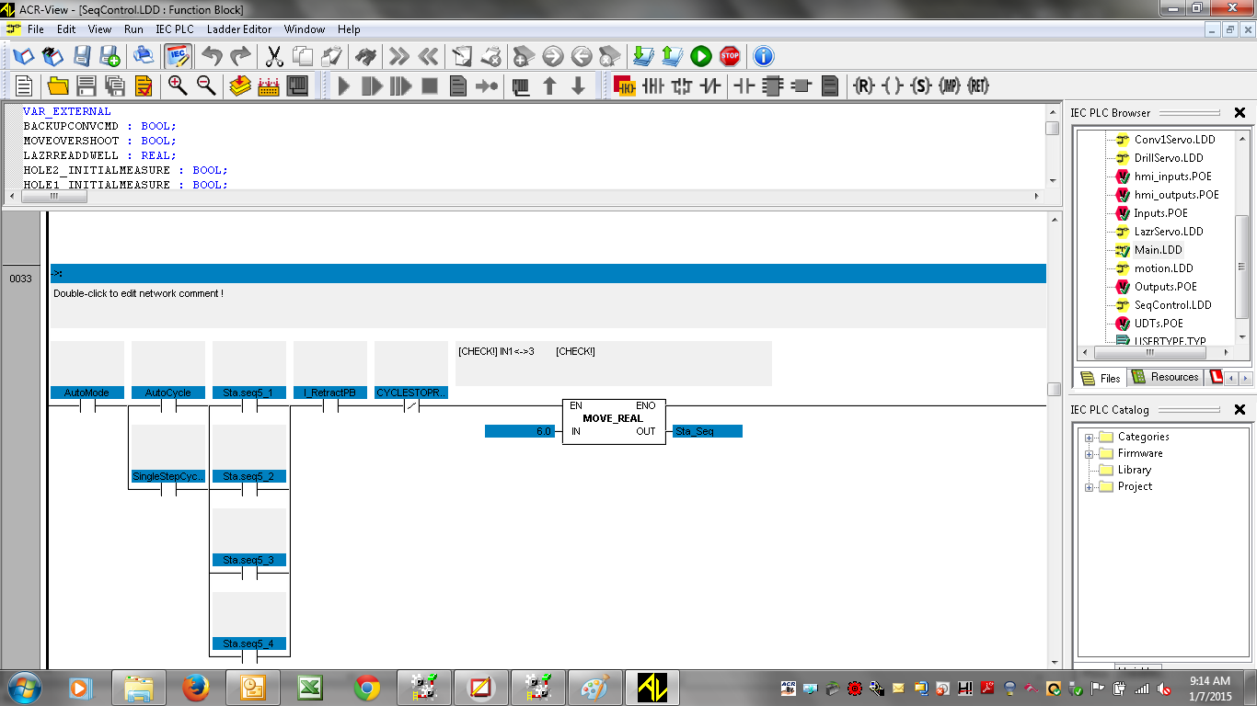Insert a Return (RET) coil

pos(978,86)
